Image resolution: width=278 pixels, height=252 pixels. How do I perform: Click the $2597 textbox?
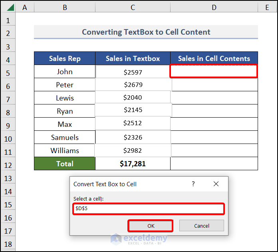click(x=133, y=72)
